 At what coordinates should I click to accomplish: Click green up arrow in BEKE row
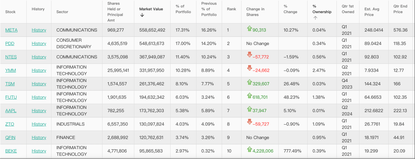tap(249, 149)
